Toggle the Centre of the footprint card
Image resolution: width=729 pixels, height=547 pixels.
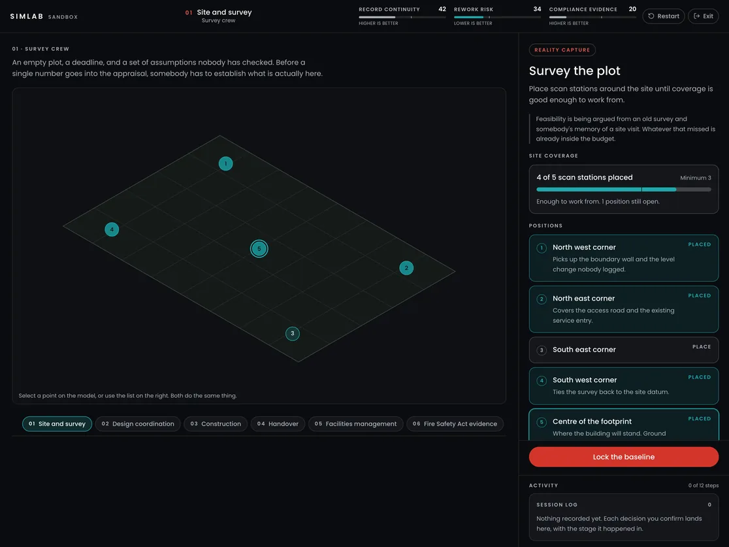point(623,425)
